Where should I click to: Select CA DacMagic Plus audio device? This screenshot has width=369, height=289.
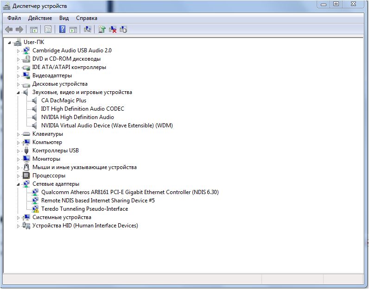pyautogui.click(x=64, y=101)
